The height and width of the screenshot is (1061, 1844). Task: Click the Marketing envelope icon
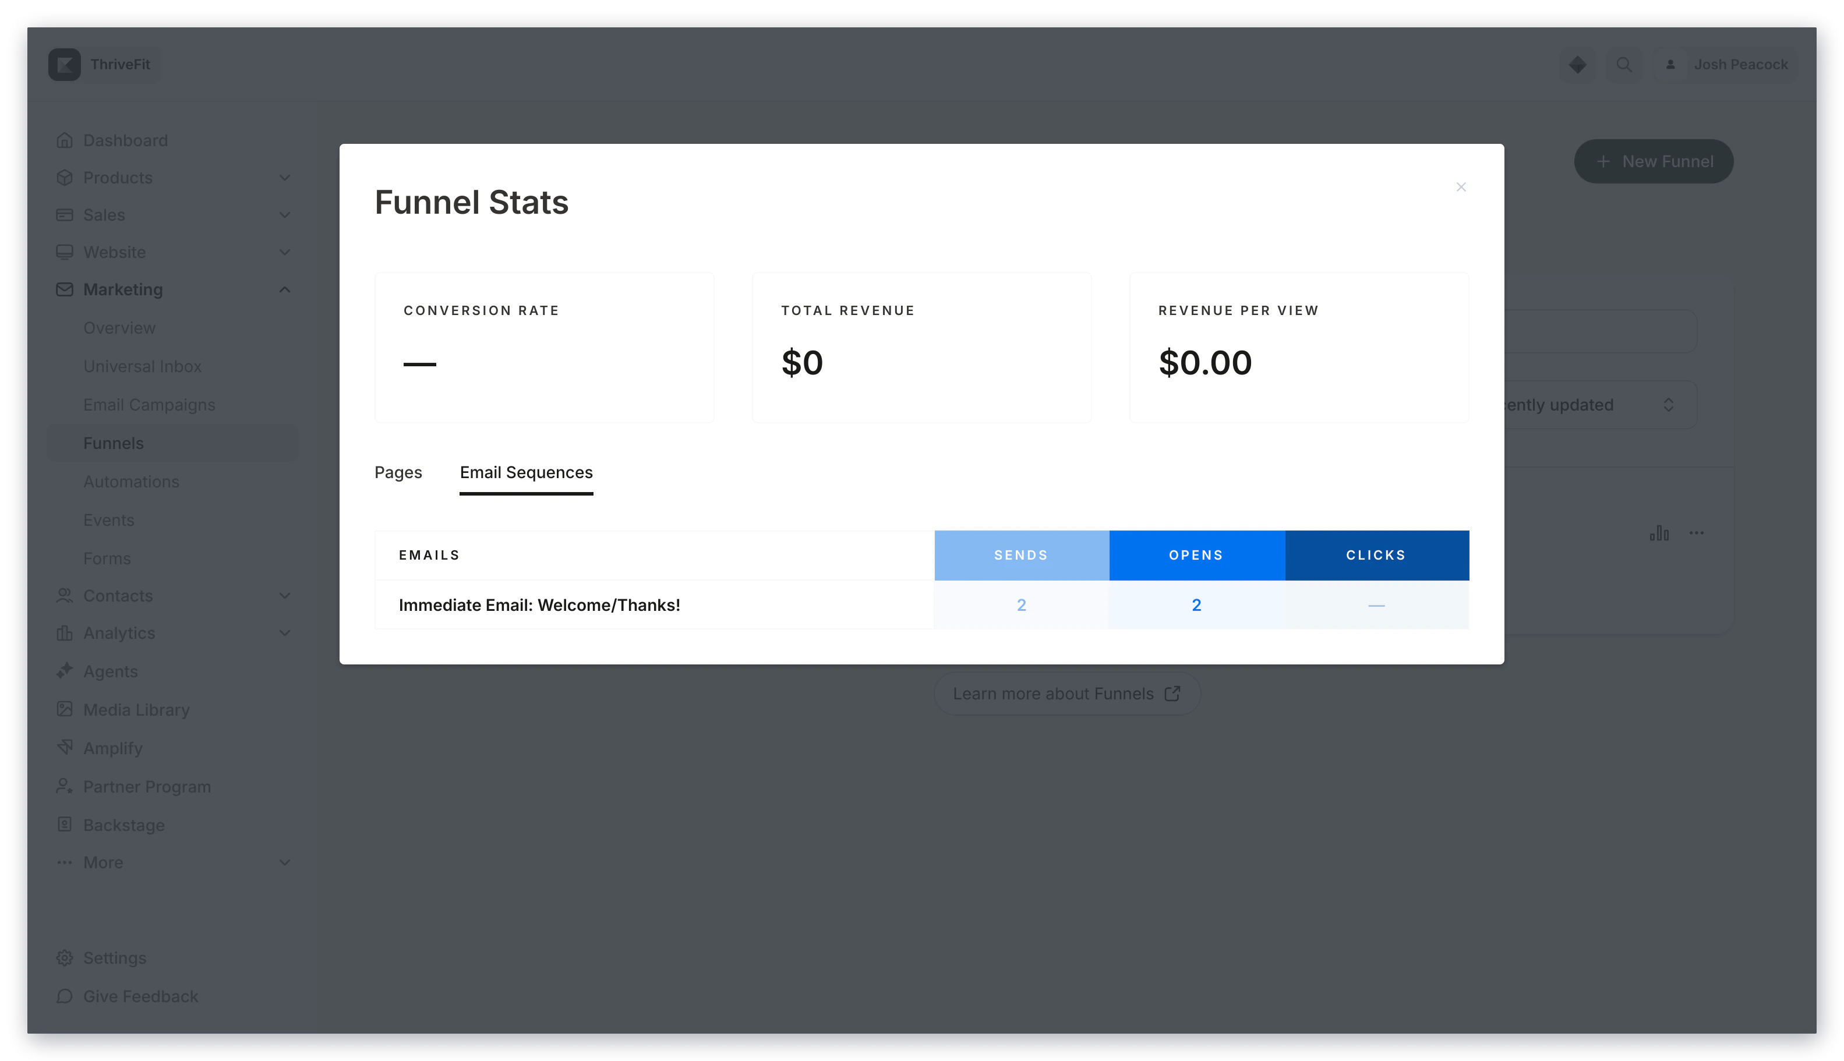[64, 289]
